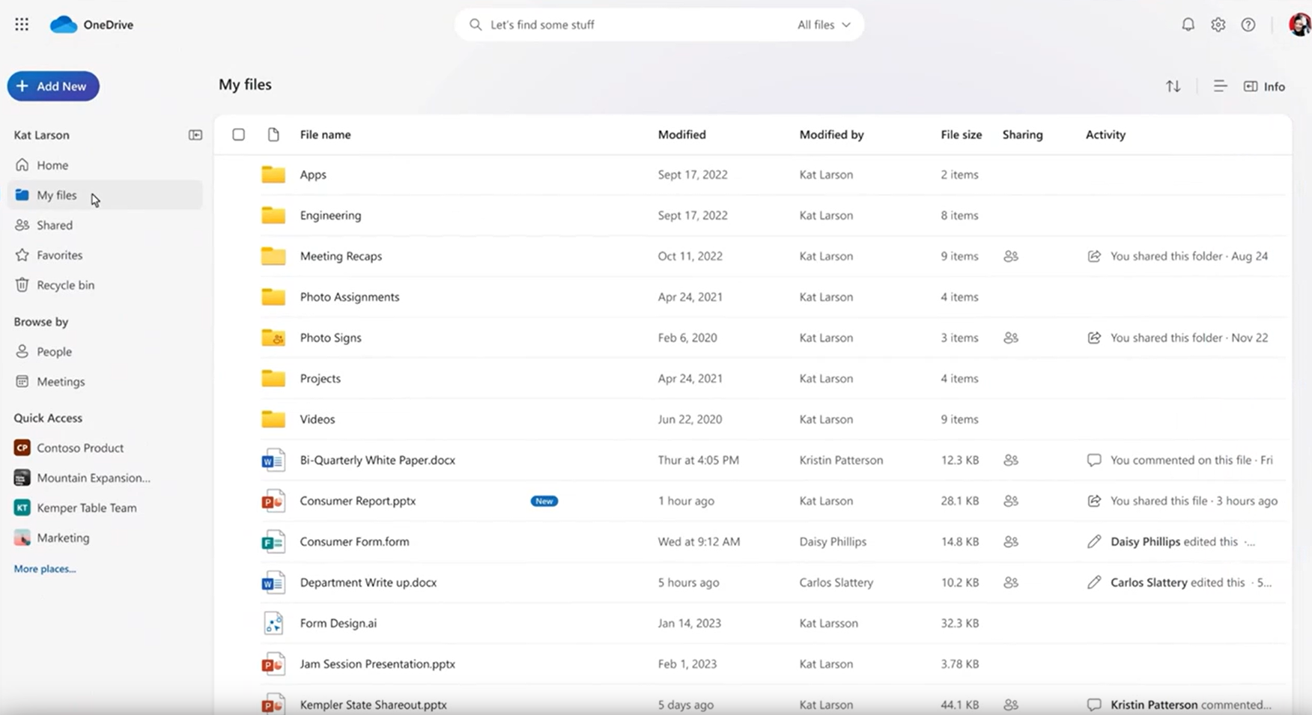Sort by the Modified by column header
Screen dimensions: 1312x715
[x=831, y=135]
